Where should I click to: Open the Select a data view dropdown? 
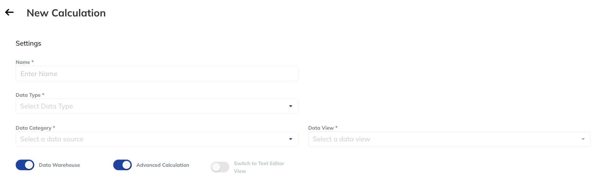(449, 139)
